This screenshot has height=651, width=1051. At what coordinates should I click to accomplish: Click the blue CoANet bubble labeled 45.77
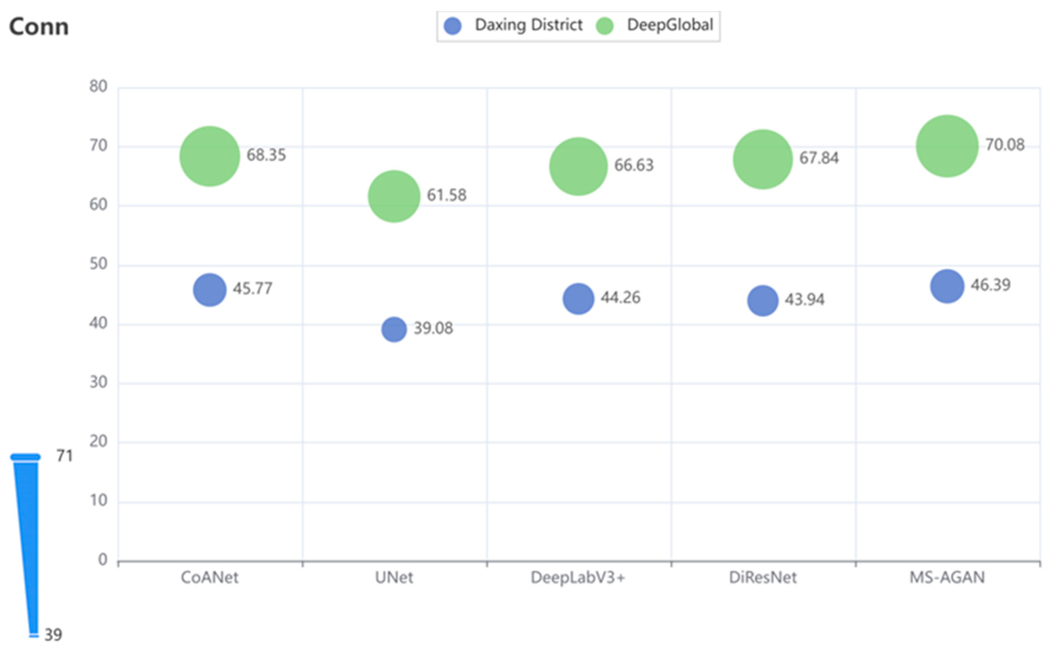(209, 290)
